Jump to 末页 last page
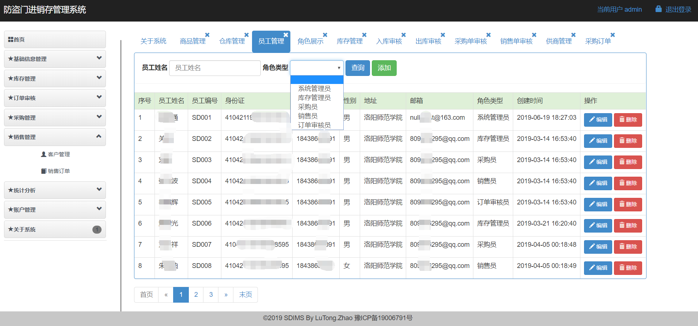 245,295
